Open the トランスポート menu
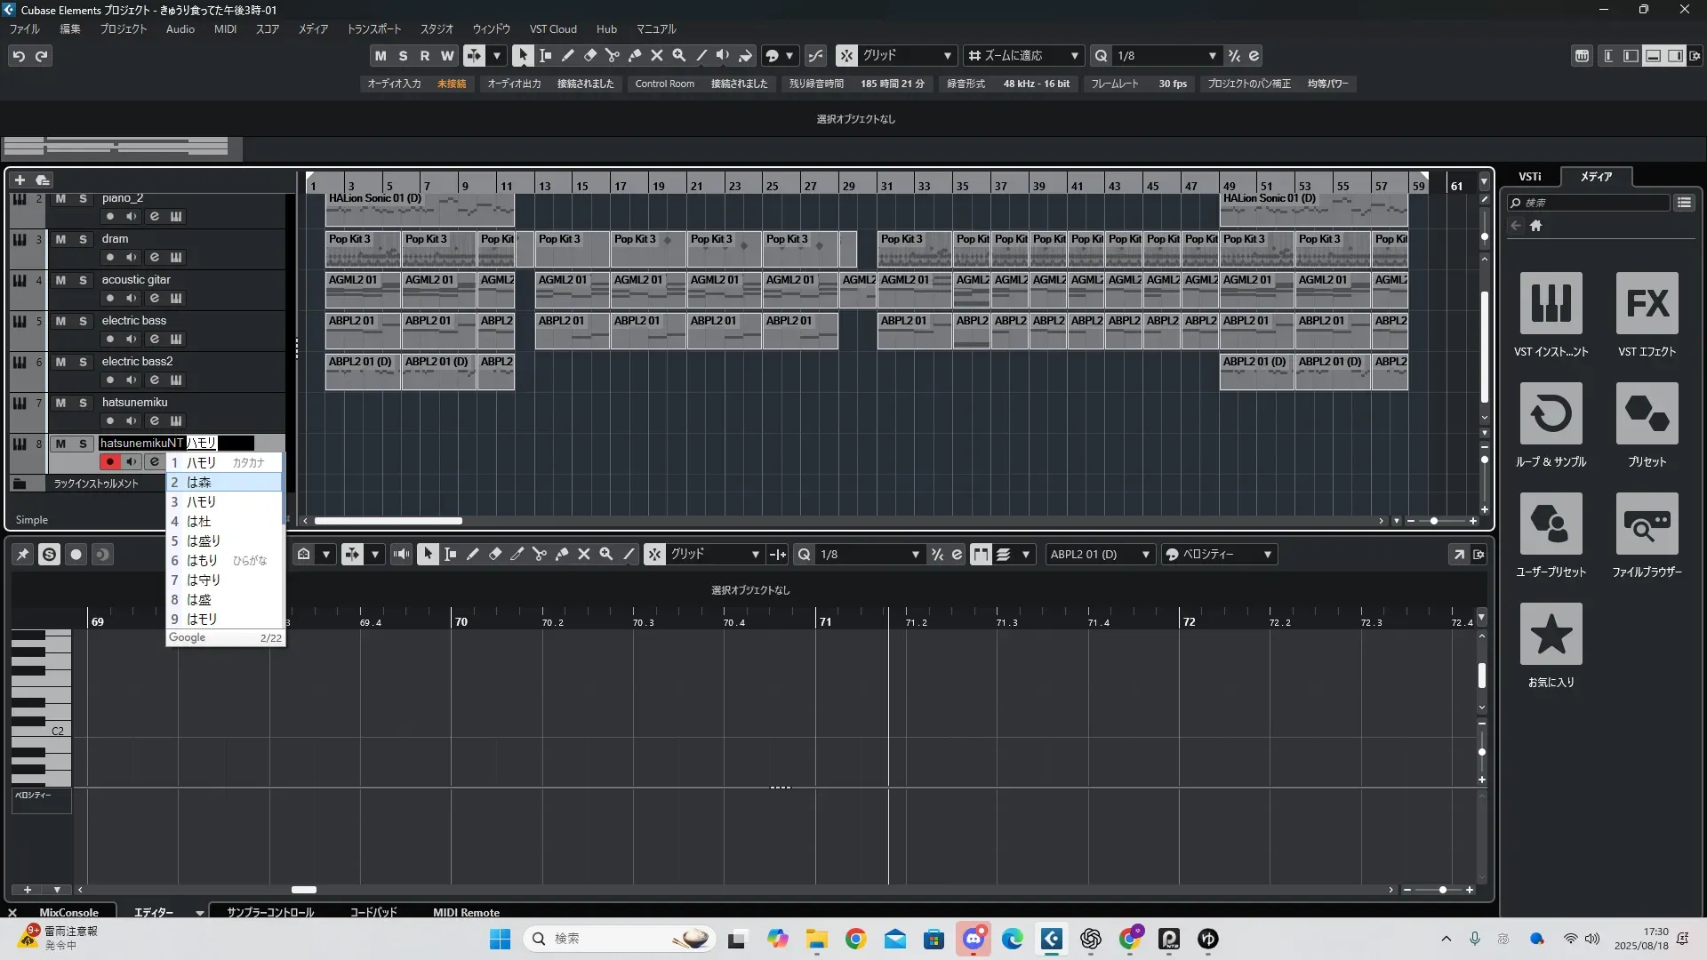The image size is (1707, 960). coord(373,29)
